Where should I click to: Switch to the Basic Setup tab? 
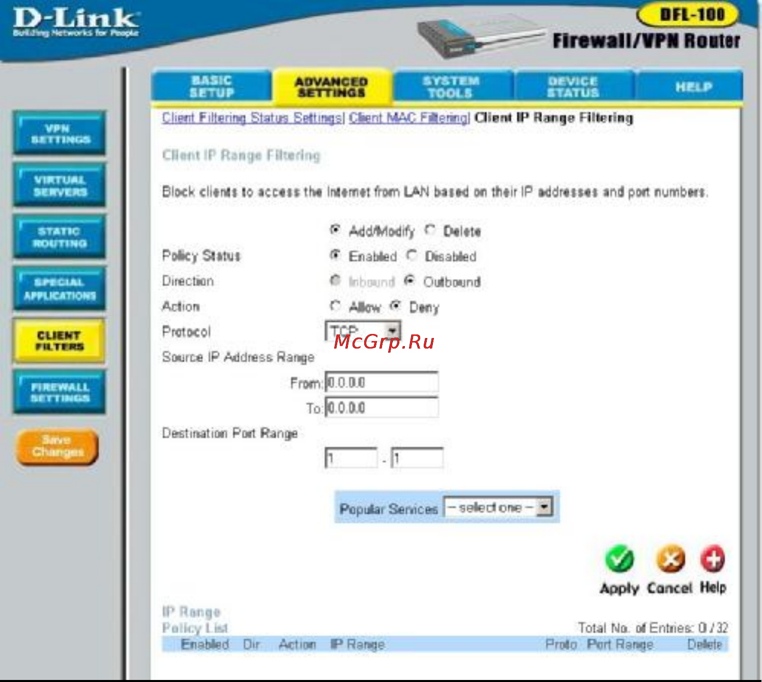(212, 86)
